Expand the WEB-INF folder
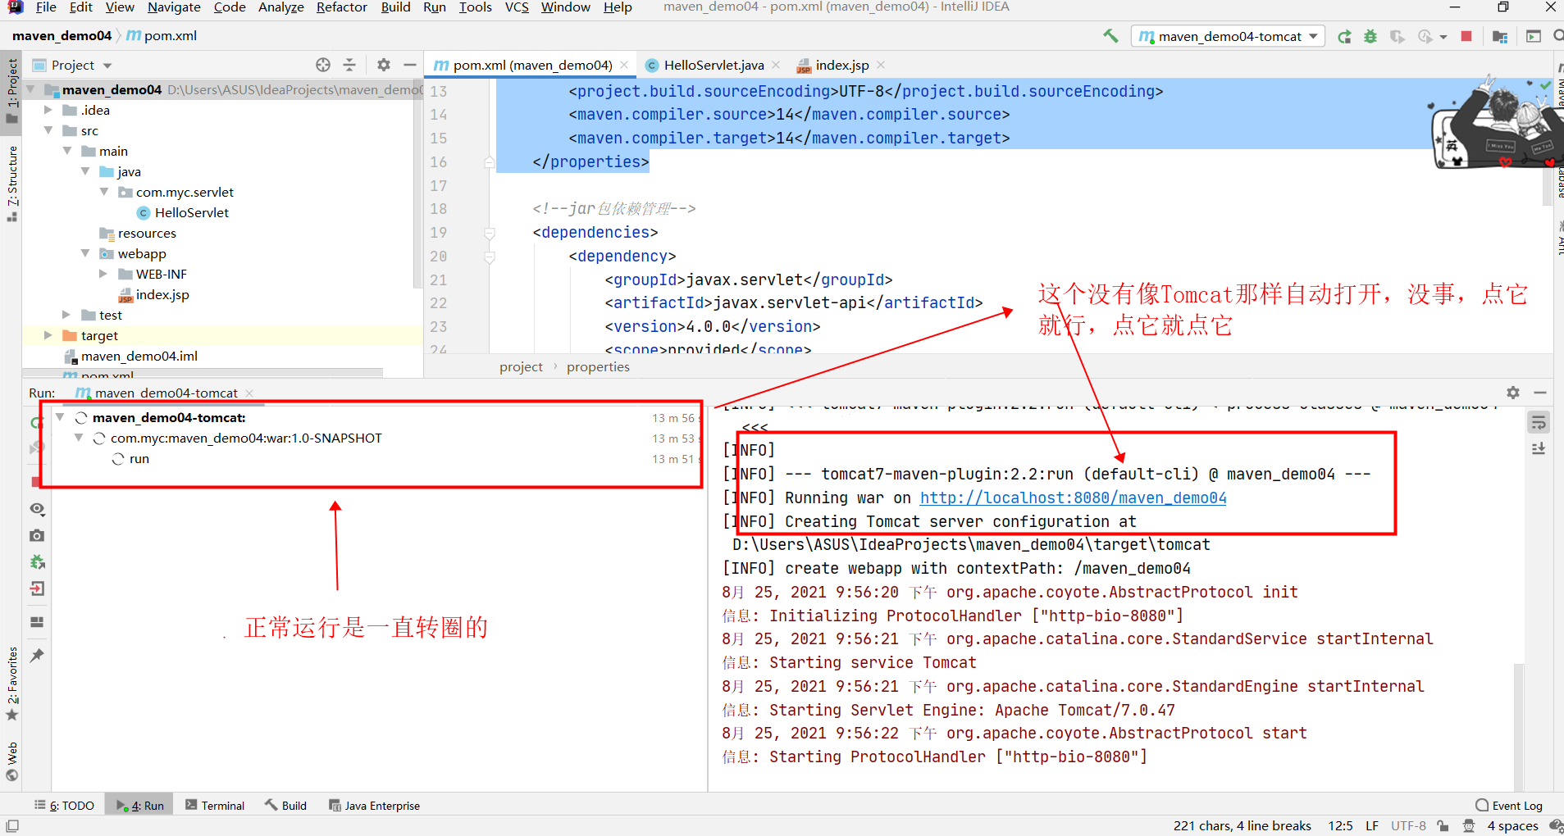 pos(103,274)
